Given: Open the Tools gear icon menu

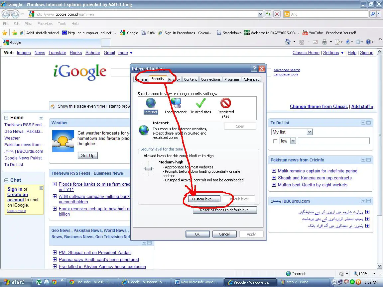Looking at the screenshot, I should pos(359,42).
